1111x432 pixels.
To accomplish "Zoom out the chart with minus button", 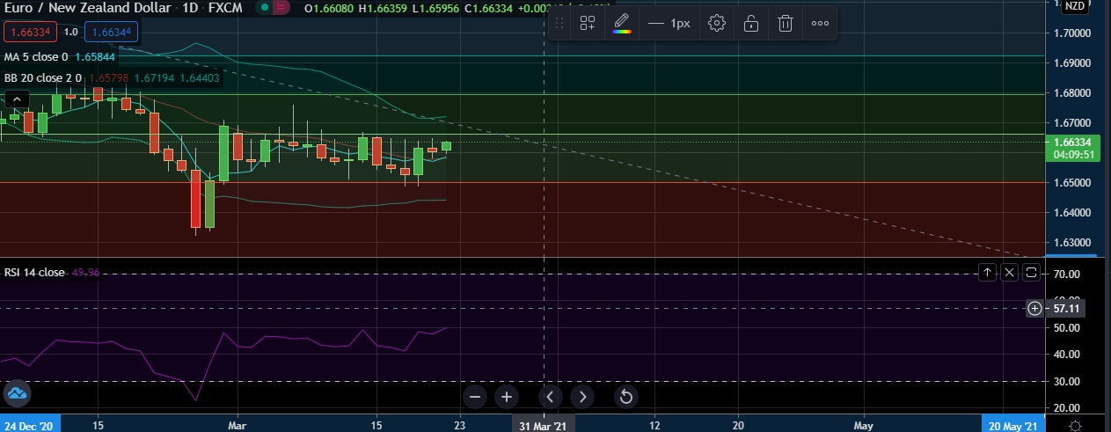I will point(475,397).
